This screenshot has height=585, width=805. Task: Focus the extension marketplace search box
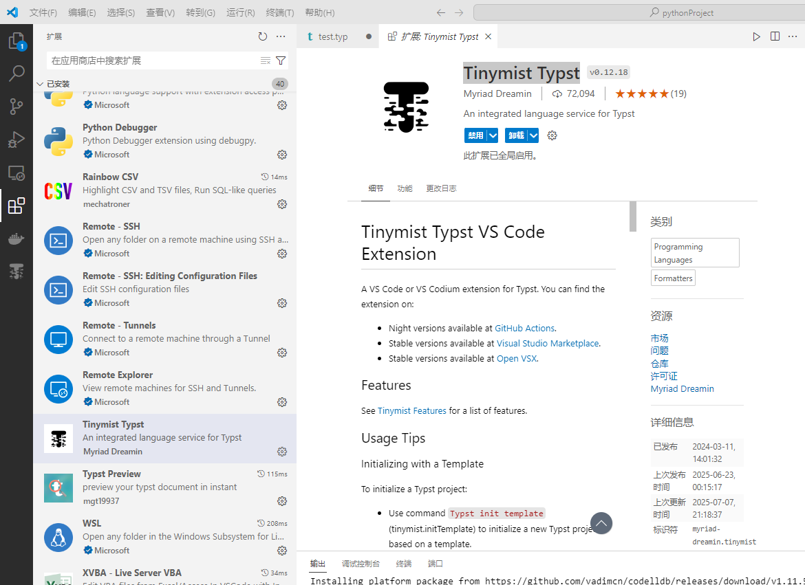[154, 60]
